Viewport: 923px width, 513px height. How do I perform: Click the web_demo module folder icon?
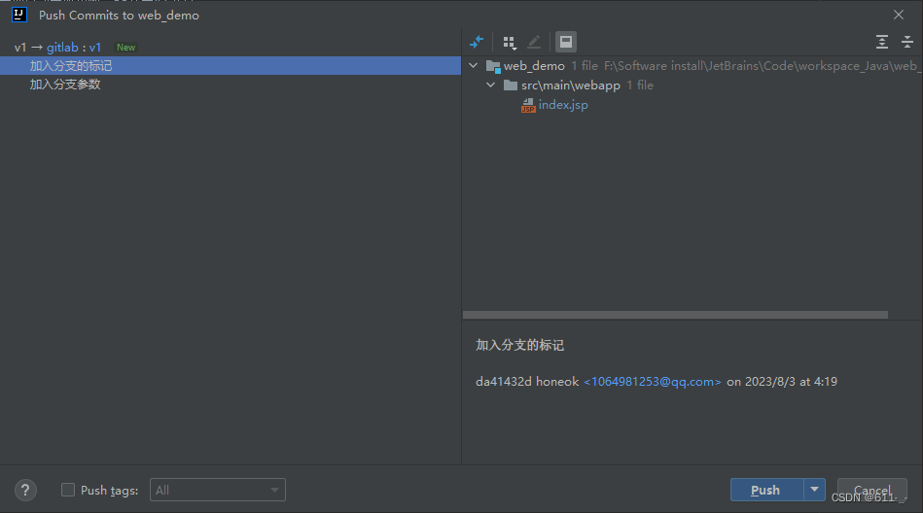click(493, 66)
